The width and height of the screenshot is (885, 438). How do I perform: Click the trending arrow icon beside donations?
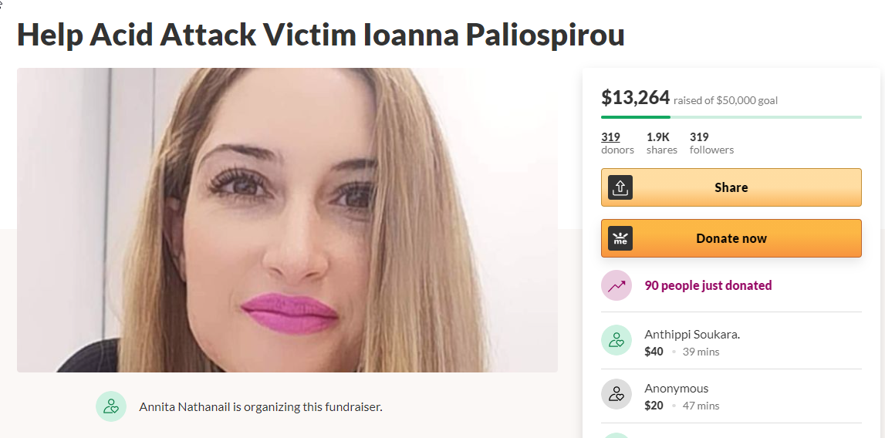[x=616, y=285]
